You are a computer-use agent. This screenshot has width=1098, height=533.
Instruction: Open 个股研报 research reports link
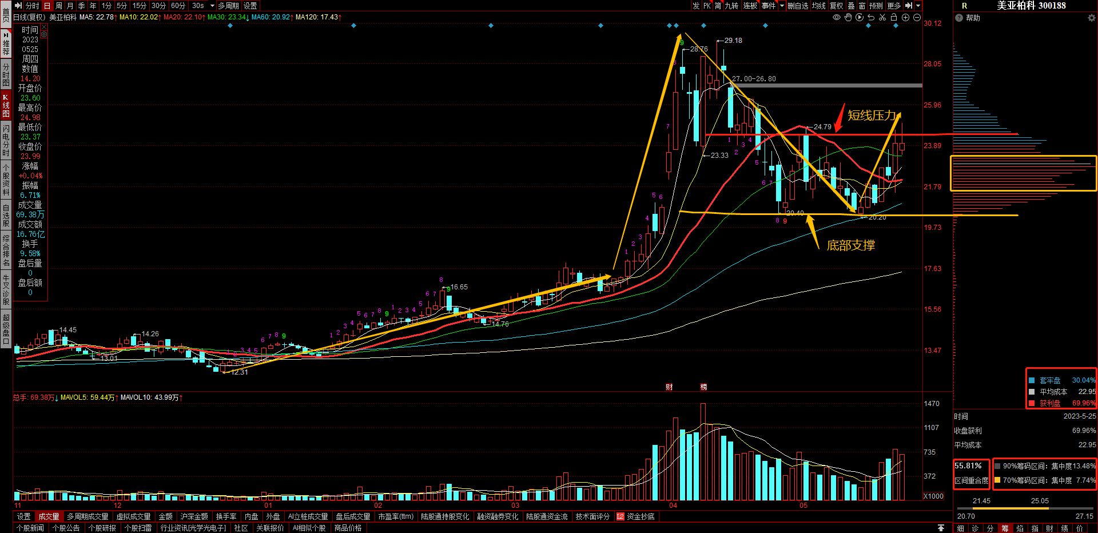tap(102, 528)
